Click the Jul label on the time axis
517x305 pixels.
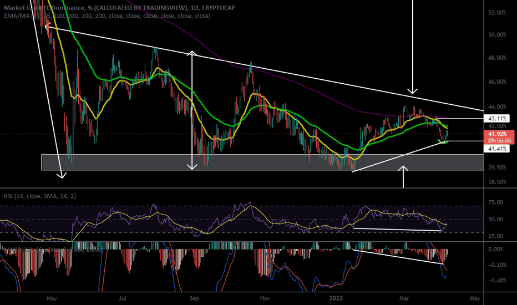click(123, 298)
